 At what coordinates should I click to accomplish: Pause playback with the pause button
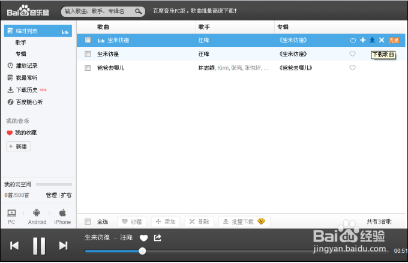(39, 246)
